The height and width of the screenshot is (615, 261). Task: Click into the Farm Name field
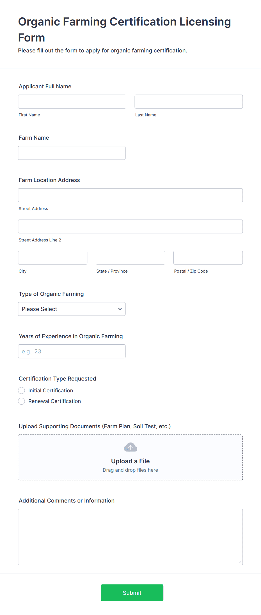[x=72, y=153]
